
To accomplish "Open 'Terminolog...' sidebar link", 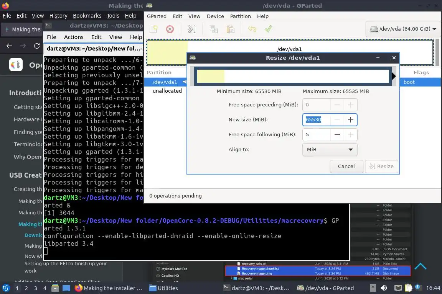I will pos(28,144).
